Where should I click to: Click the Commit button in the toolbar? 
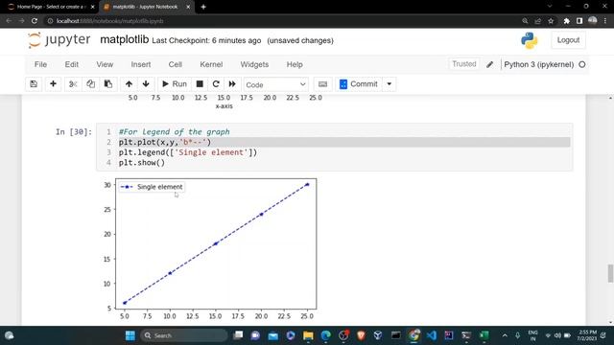point(359,84)
